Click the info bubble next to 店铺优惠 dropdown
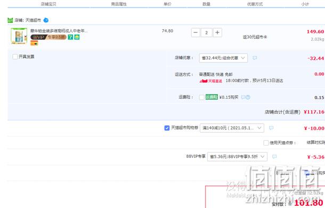This screenshot has width=325, height=208. [x=255, y=58]
